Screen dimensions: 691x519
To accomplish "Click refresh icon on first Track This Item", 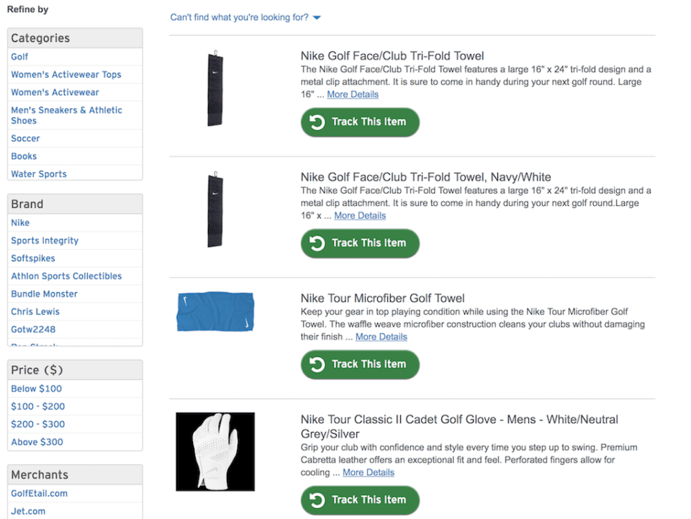I will click(317, 122).
